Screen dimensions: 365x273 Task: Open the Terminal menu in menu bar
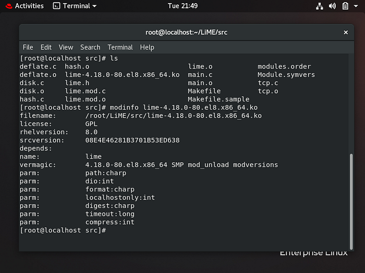(x=120, y=47)
